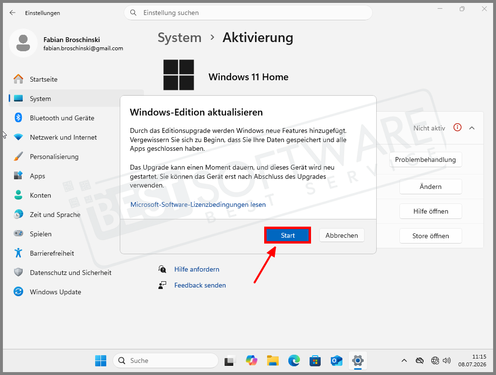The width and height of the screenshot is (496, 375).
Task: Click the Apps icon in sidebar
Action: tap(18, 175)
